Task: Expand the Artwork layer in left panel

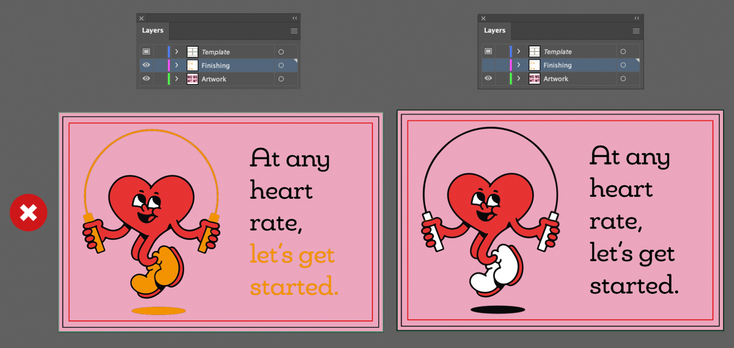Action: coord(177,79)
